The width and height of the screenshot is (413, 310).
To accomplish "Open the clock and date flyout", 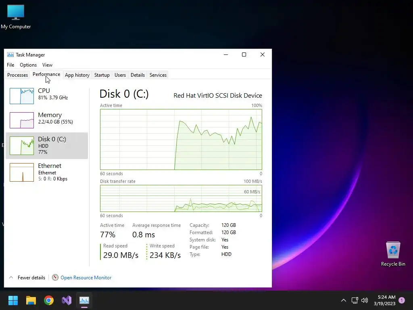I will (x=385, y=300).
